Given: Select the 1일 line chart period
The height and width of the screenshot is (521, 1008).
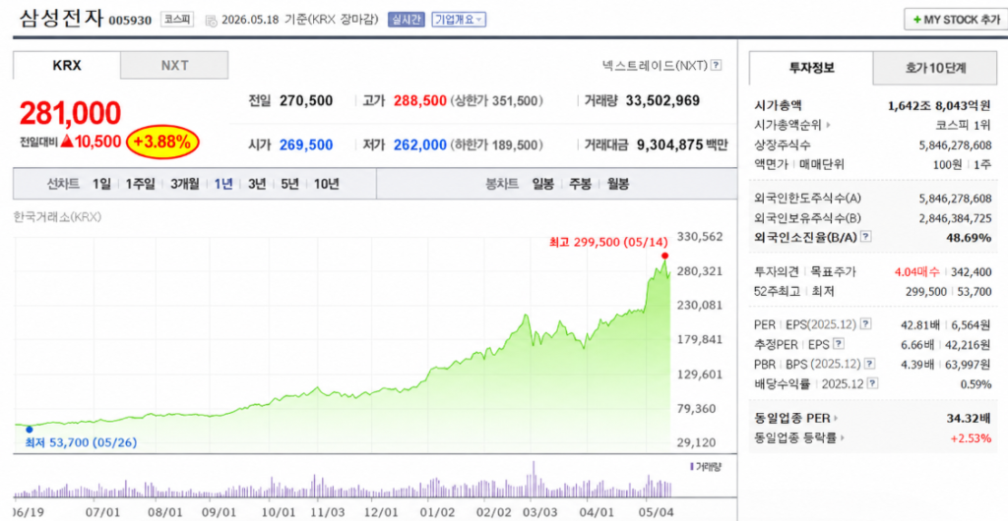Looking at the screenshot, I should [101, 184].
